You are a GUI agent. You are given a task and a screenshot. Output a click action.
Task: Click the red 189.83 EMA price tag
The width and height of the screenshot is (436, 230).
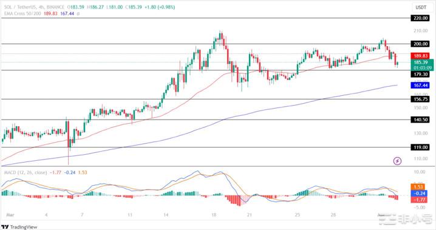(x=420, y=56)
